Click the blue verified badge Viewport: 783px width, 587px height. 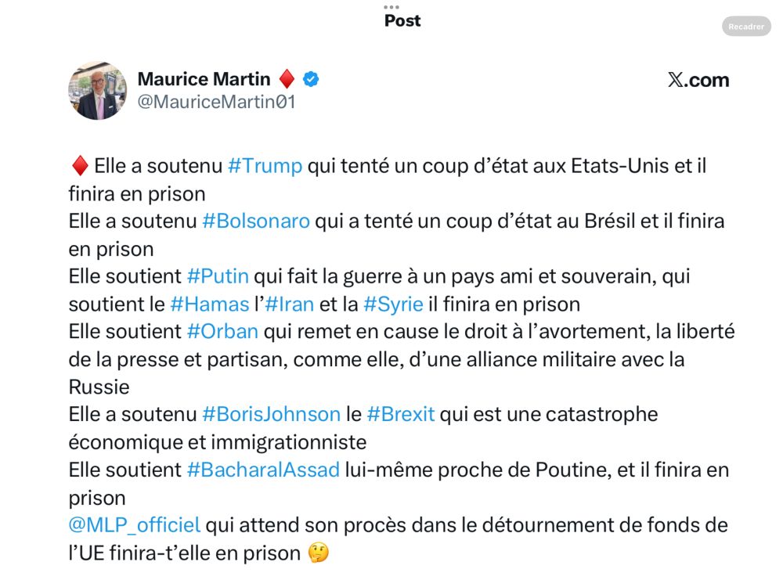coord(311,79)
